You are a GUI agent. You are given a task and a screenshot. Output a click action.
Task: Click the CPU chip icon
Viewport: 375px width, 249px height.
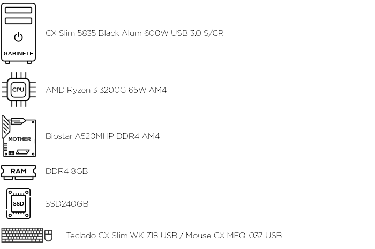coord(18,90)
